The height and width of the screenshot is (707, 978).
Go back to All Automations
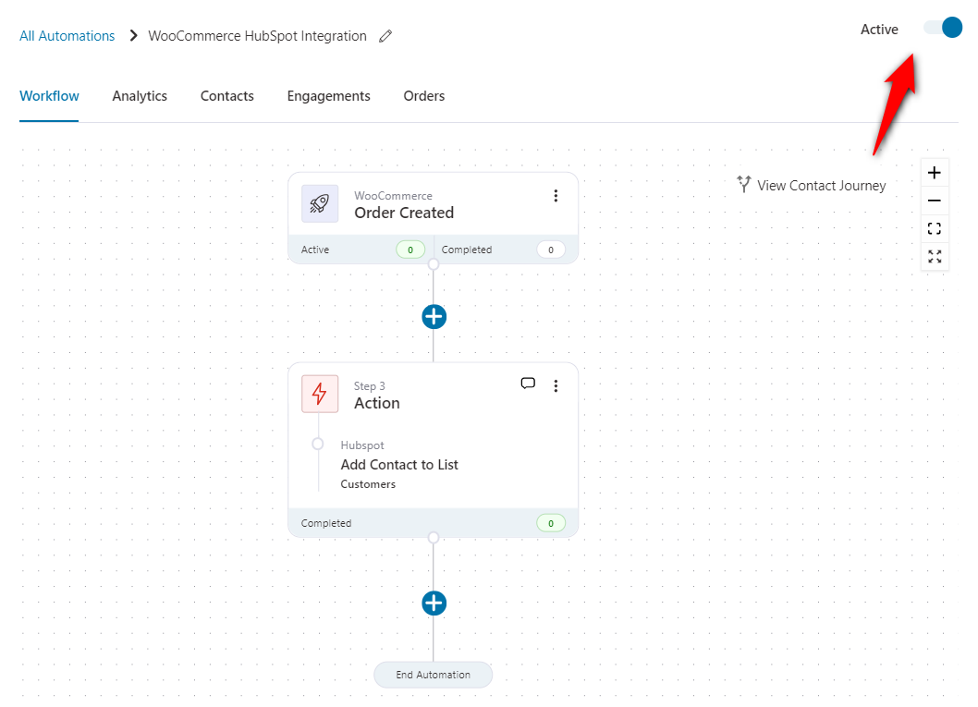tap(67, 36)
